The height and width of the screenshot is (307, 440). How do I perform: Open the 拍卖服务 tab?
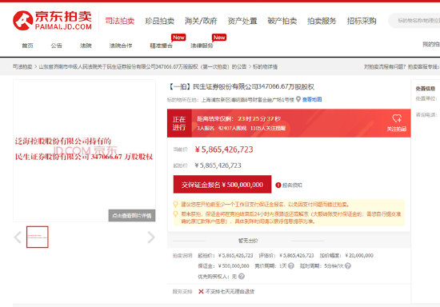point(322,21)
